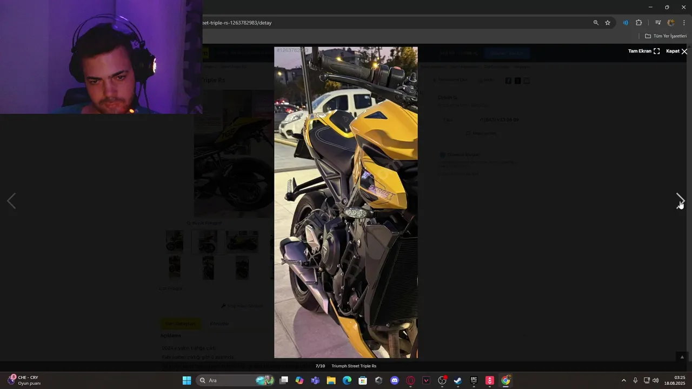Open the media controls playlist icon
692x389 pixels.
coord(658,23)
